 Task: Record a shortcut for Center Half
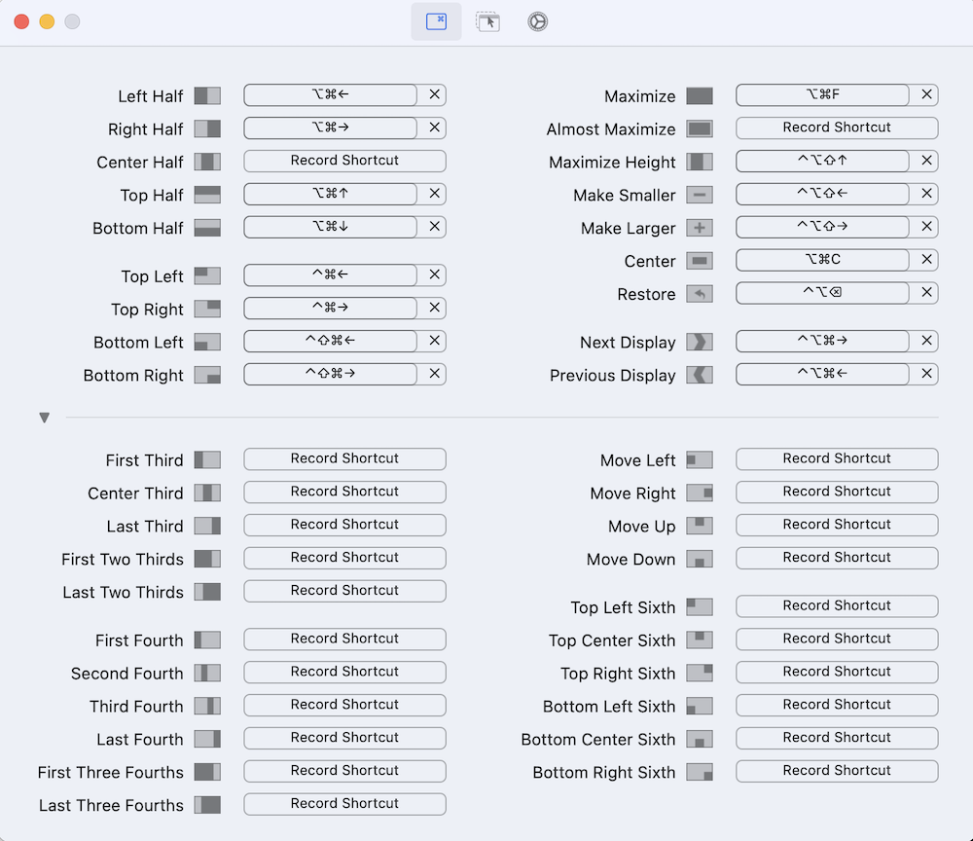point(344,161)
